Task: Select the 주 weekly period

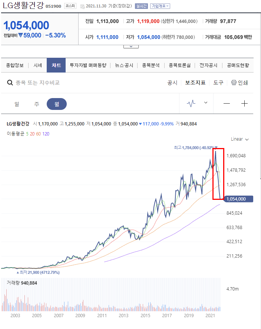Action: tap(37, 104)
